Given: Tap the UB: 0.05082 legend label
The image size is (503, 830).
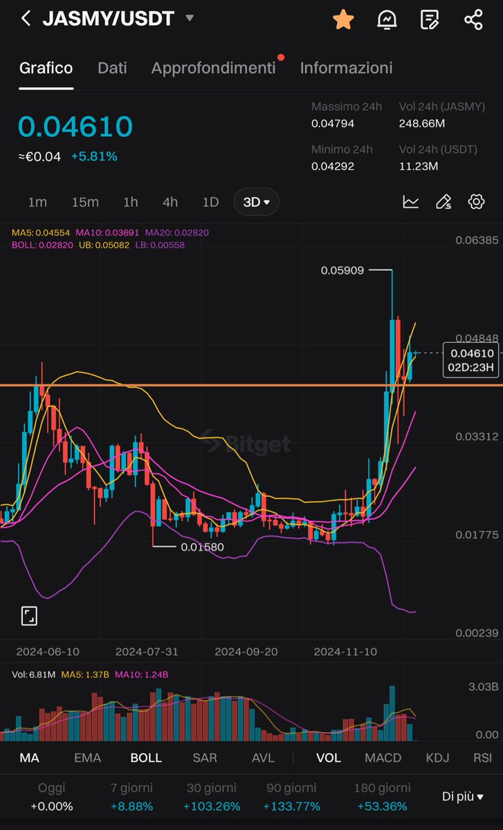Looking at the screenshot, I should click(105, 245).
